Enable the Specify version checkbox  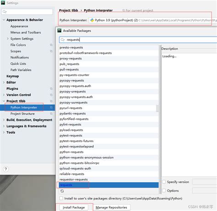tap(164, 182)
